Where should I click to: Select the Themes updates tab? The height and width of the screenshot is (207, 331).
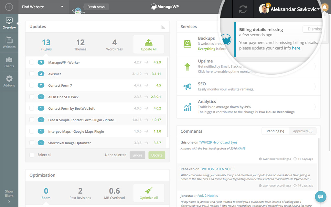point(80,45)
